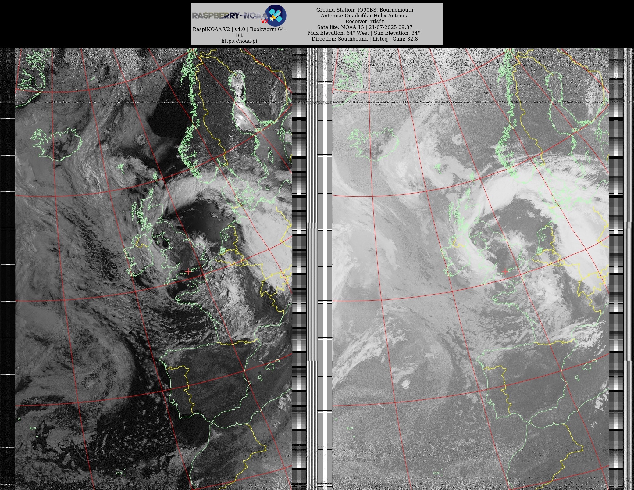
Task: Select the 'Antenna: Quadrifilar Helix Antenna' line
Action: pyautogui.click(x=365, y=16)
